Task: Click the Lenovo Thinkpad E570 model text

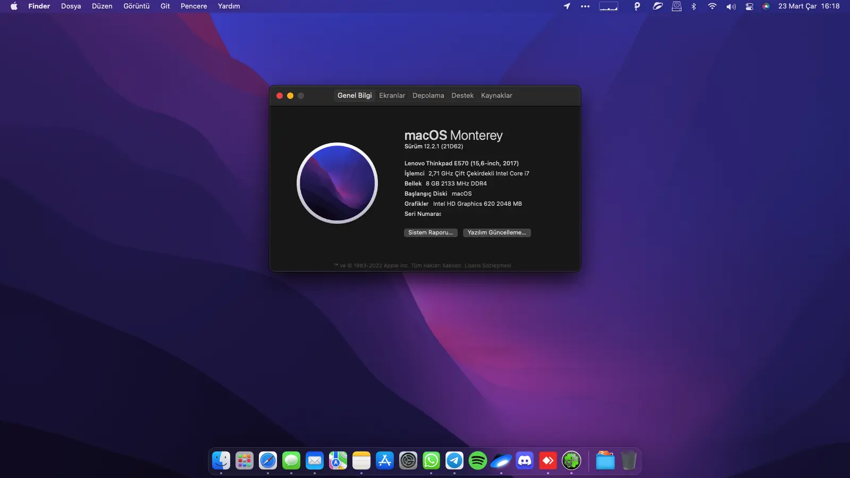Action: click(x=461, y=164)
